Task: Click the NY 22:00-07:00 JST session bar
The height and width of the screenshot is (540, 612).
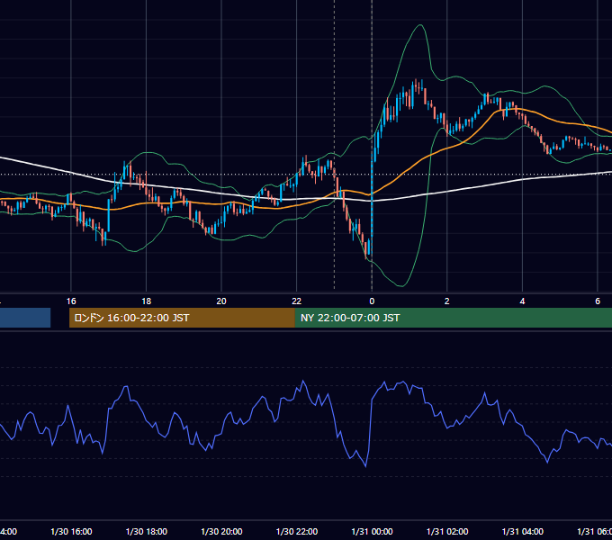Action: (453, 318)
